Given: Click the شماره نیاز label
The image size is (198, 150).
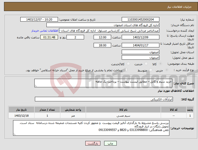Looking at the screenshot, I should [187, 20].
